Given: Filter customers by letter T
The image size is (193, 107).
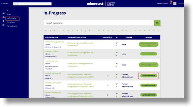Looking at the screenshot, I should tap(131, 31).
